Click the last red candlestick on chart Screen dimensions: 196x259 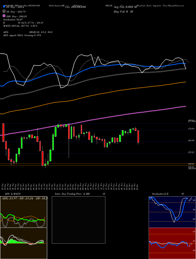point(138,137)
